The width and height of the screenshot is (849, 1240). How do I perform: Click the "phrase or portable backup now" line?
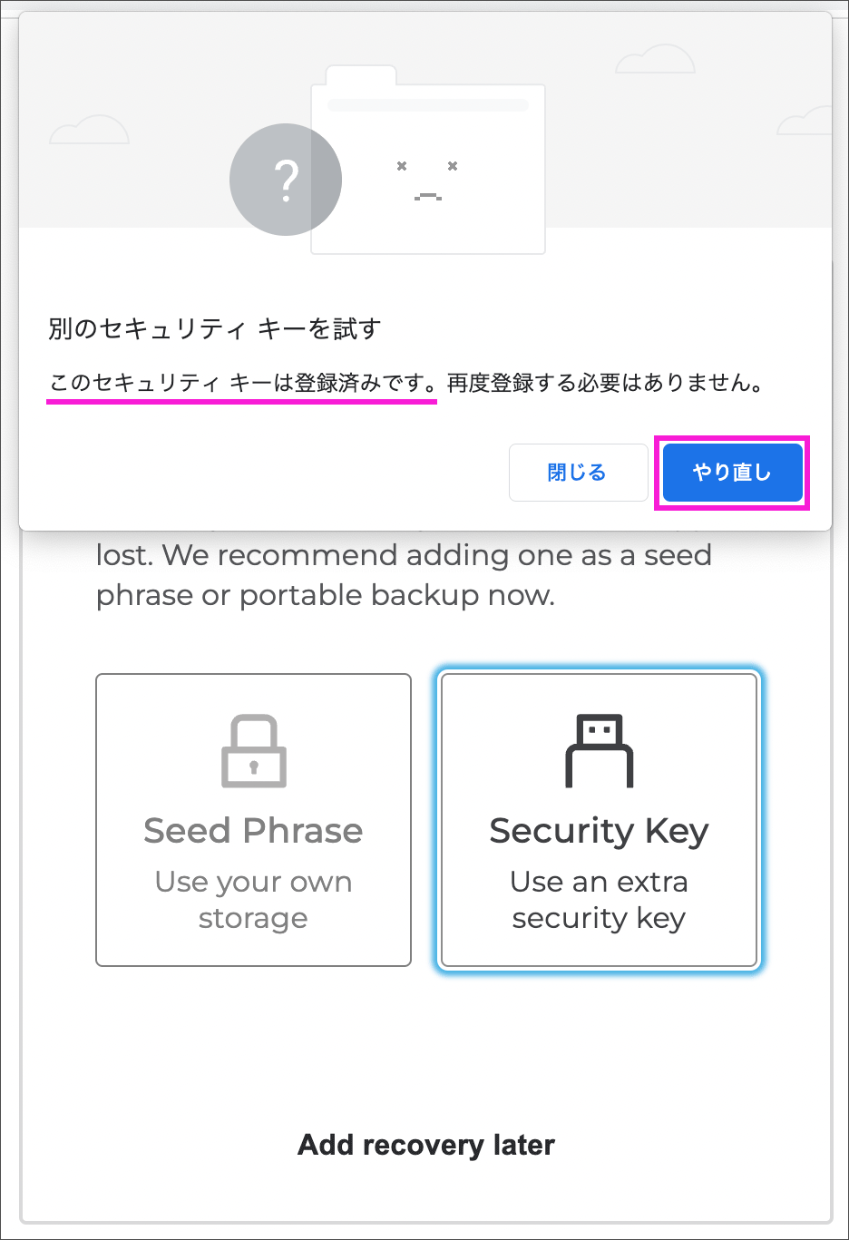(x=325, y=595)
